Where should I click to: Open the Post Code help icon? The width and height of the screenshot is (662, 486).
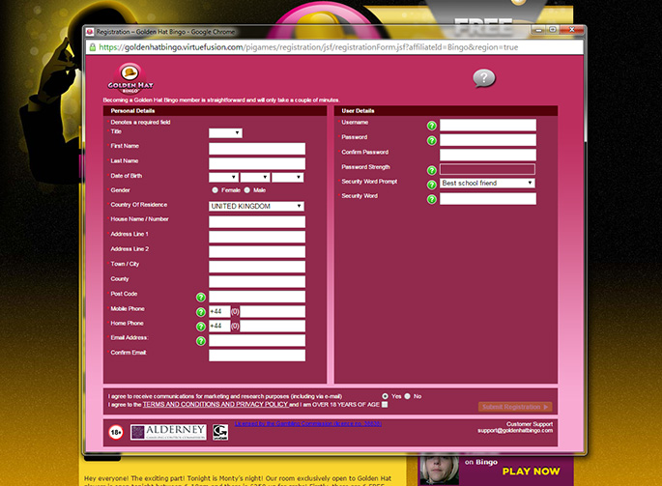coord(201,298)
